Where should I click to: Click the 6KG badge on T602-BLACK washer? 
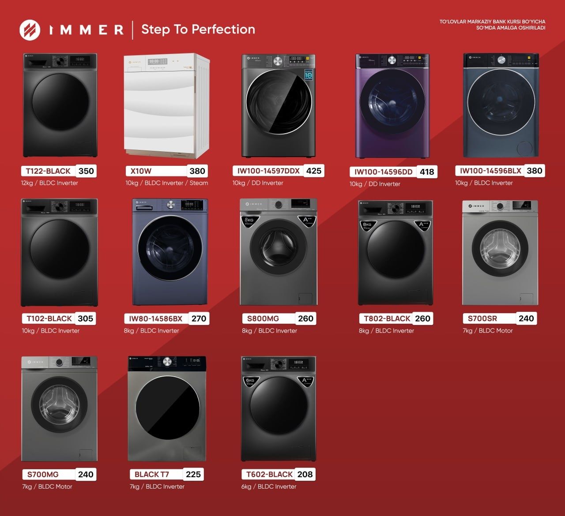[x=251, y=381]
